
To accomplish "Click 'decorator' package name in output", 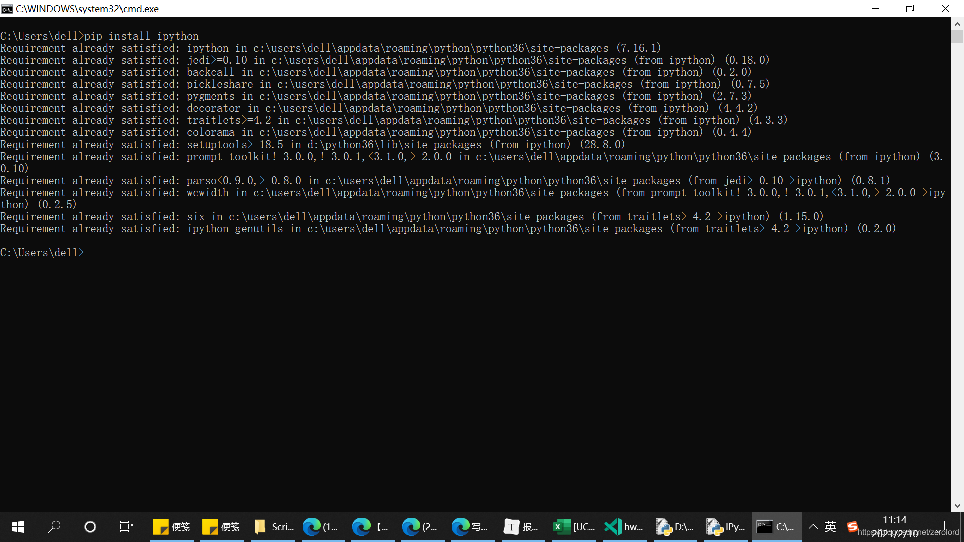I will tap(214, 108).
